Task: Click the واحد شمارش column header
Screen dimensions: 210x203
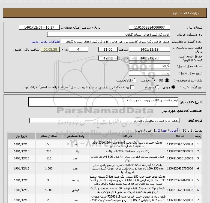Action: point(76,136)
